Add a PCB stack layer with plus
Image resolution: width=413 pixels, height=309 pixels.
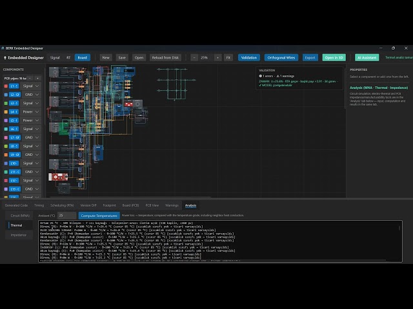click(37, 79)
